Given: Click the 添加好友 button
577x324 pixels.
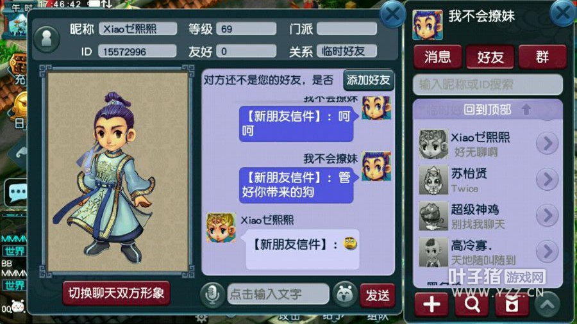Looking at the screenshot, I should point(369,80).
